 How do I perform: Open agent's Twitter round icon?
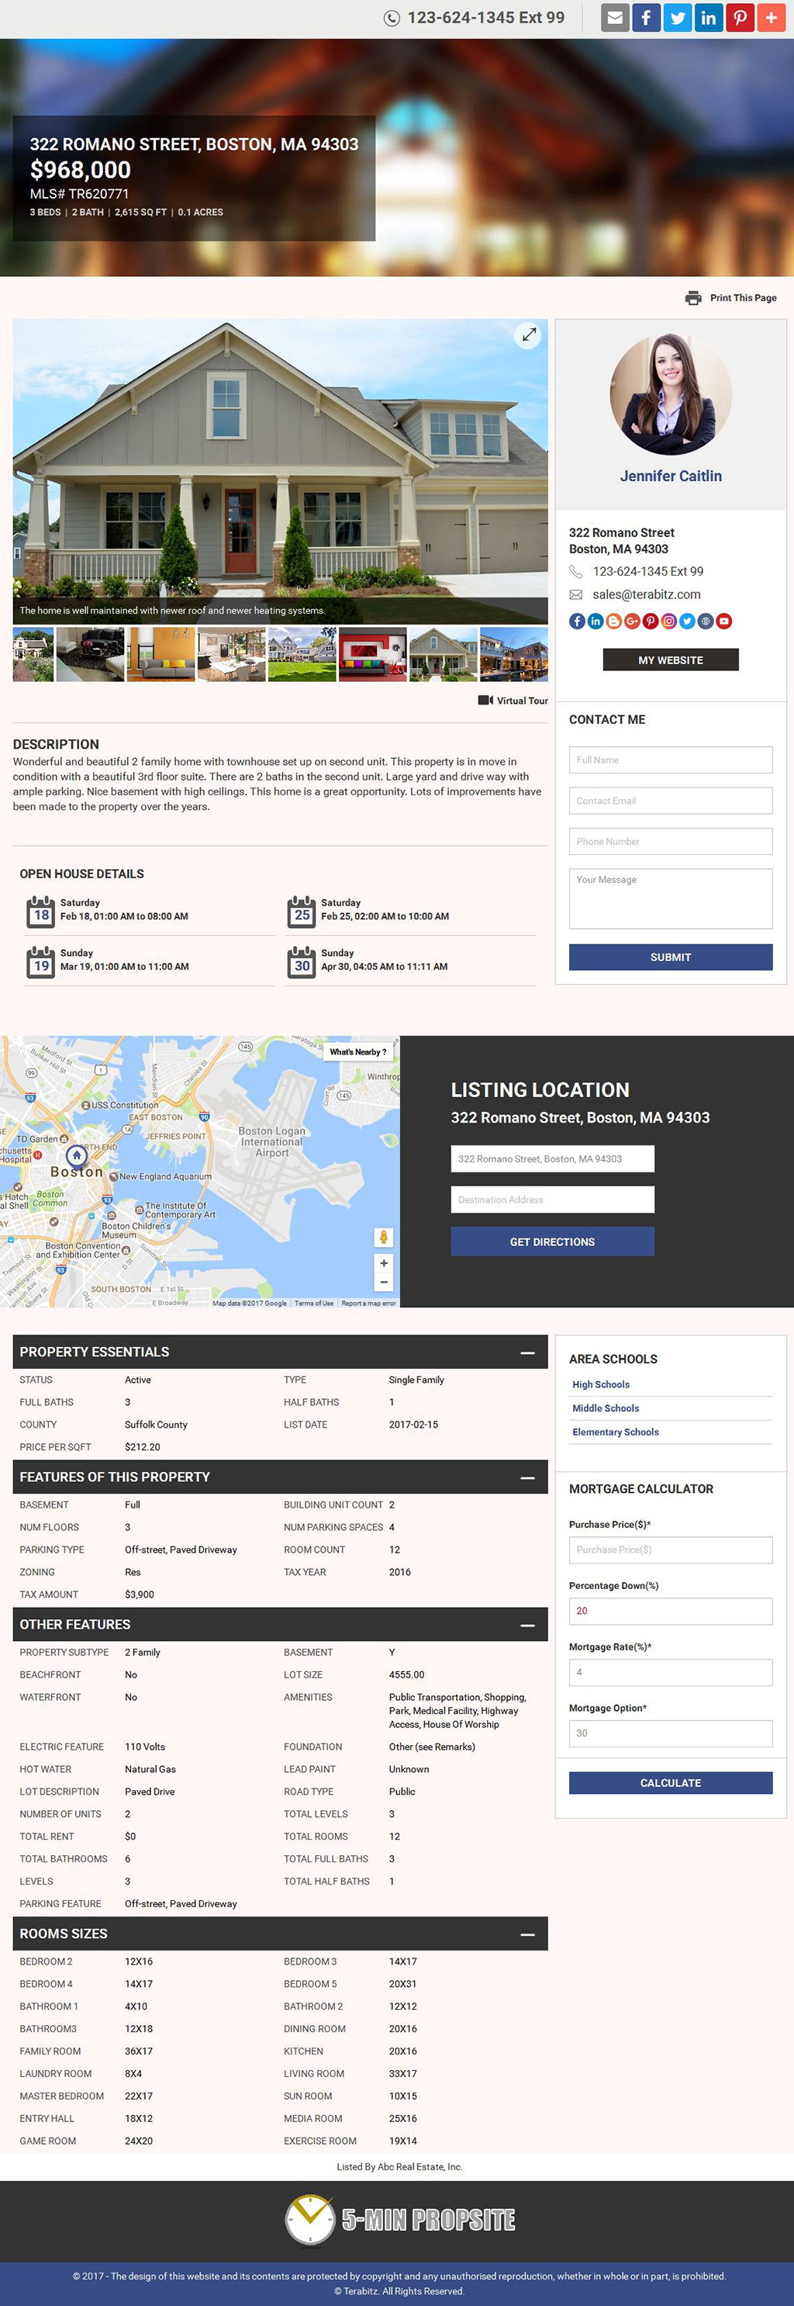(x=688, y=622)
